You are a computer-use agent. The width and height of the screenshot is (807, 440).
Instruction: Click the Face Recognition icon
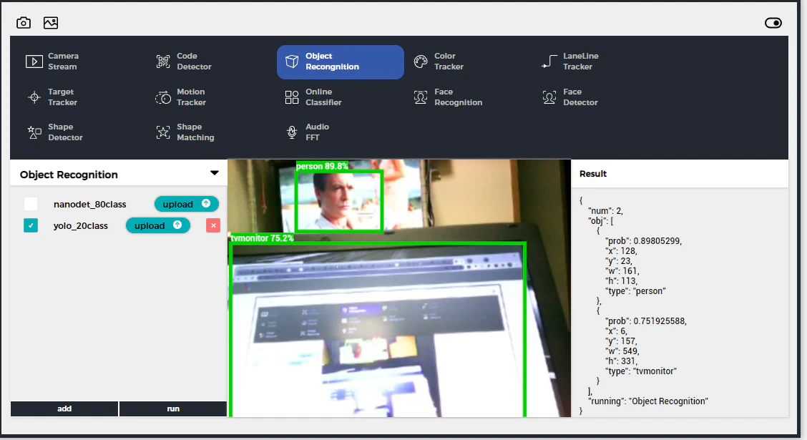pos(421,97)
